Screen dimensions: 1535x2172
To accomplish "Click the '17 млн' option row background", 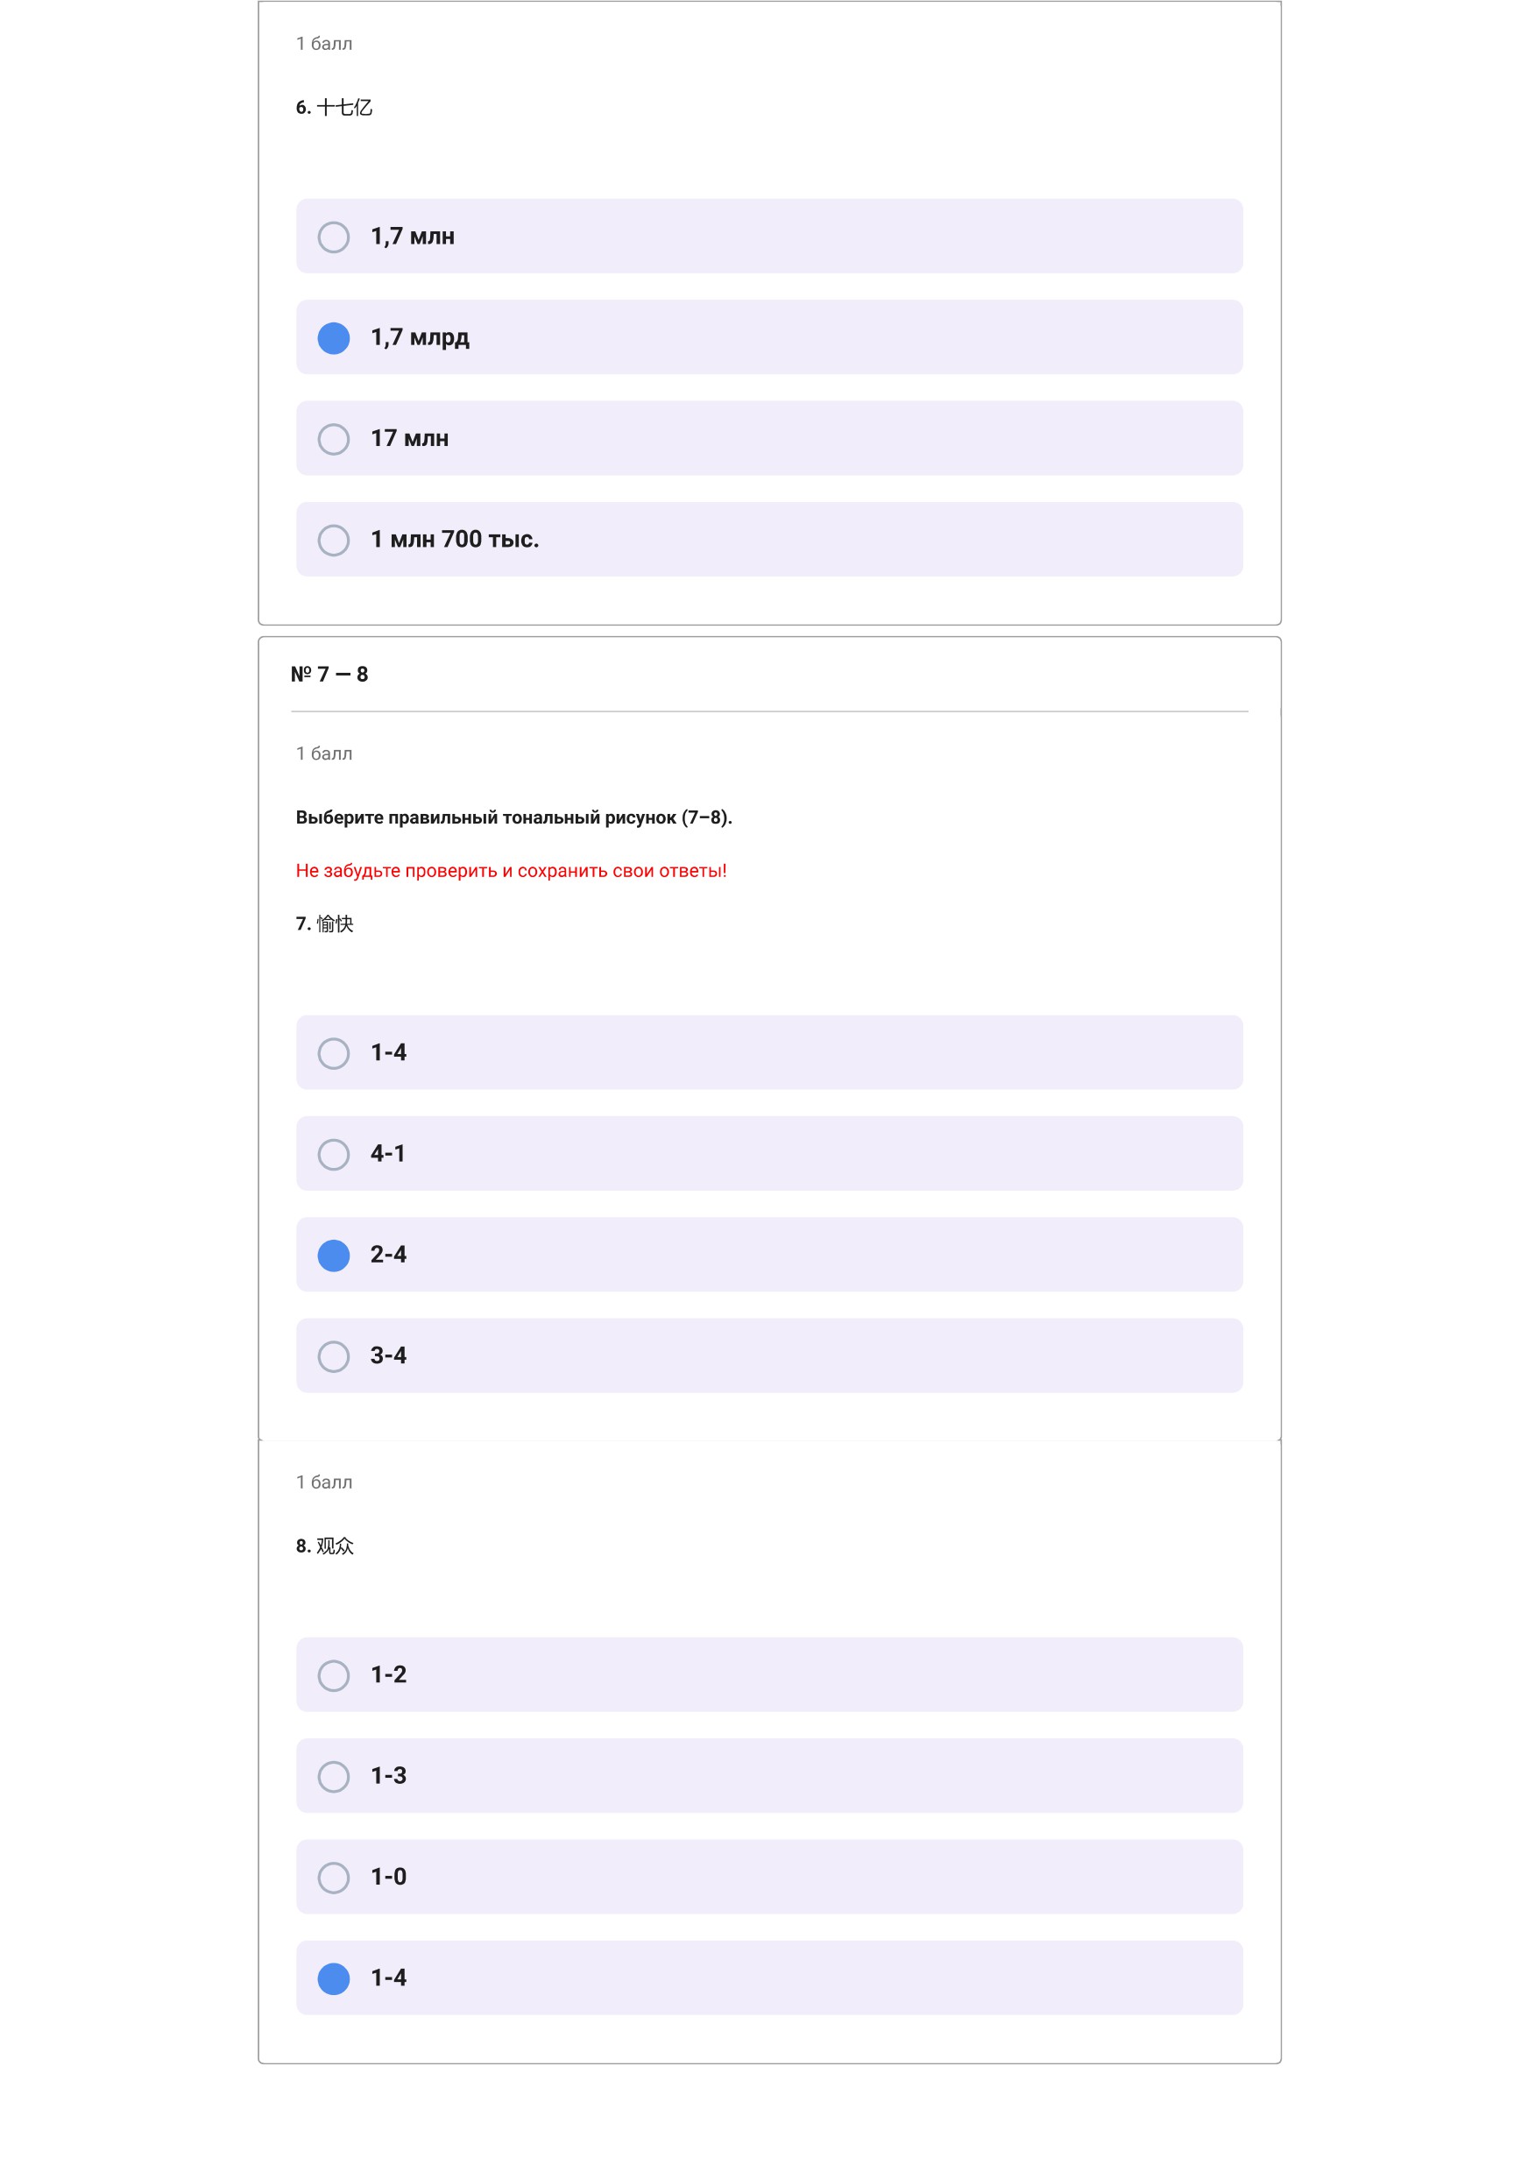I will pyautogui.click(x=769, y=438).
